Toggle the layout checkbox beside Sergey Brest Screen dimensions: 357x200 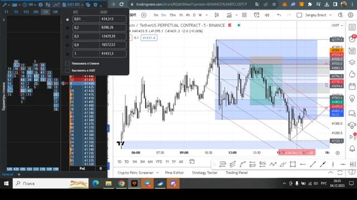pos(299,15)
